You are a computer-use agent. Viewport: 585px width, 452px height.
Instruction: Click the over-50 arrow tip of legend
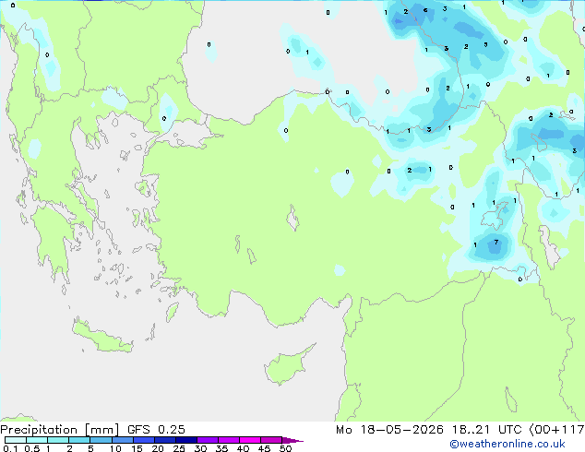292,440
